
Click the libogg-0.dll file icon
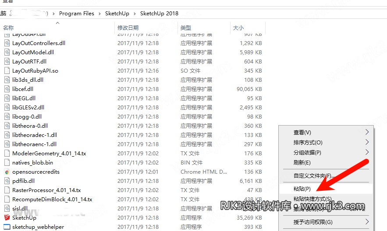click(7, 116)
